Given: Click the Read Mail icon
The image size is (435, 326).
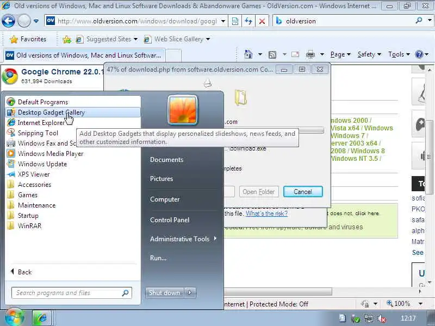Looking at the screenshot, I should point(295,54).
